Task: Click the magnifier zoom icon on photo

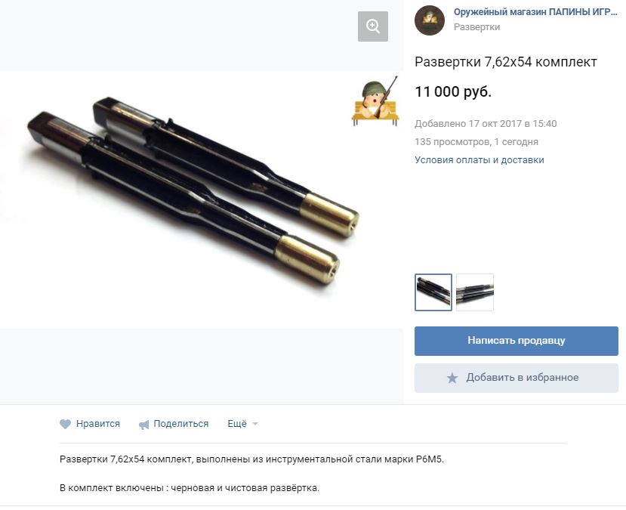Action: tap(373, 26)
